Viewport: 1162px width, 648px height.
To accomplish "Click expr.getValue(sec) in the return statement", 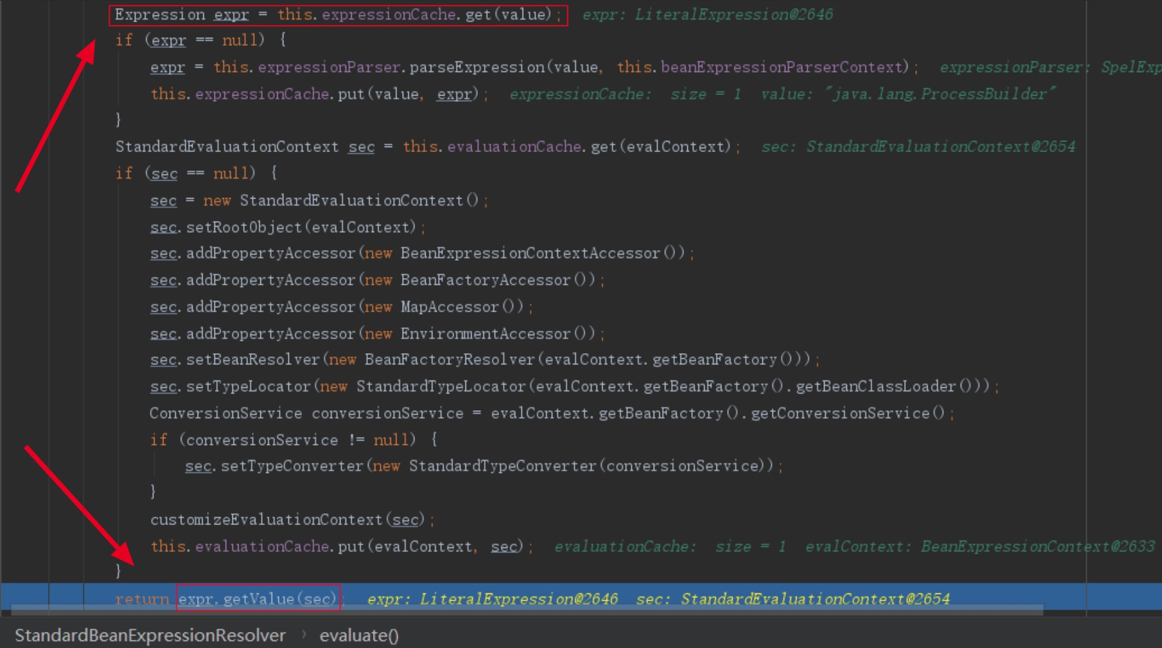I will pyautogui.click(x=257, y=599).
